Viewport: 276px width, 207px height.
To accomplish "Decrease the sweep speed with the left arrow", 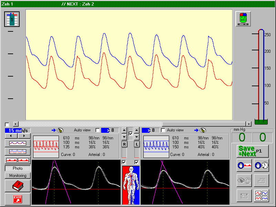I will pos(11,136).
